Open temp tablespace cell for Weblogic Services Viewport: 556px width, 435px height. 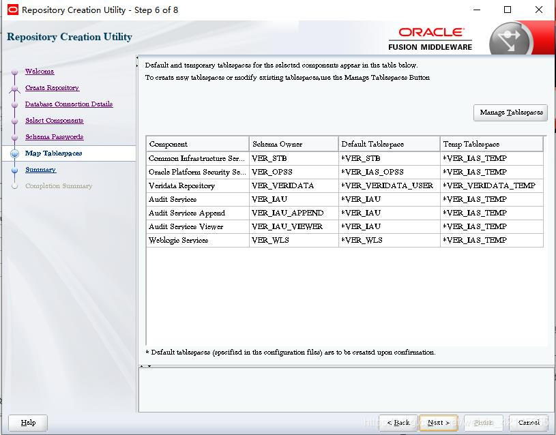[491, 241]
